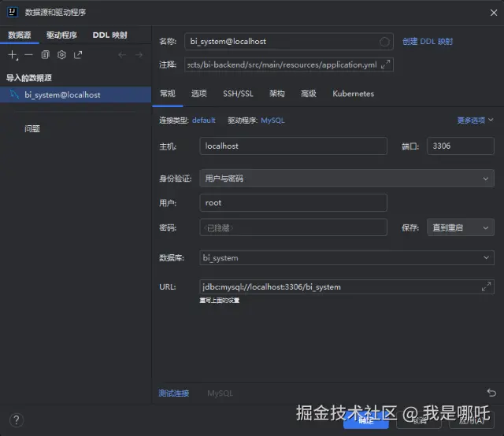Click the URL jdbc field
The width and height of the screenshot is (504, 436).
coord(346,286)
